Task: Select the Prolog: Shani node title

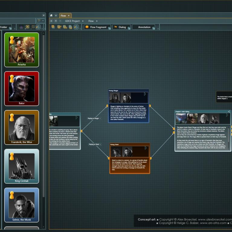Action: coord(114,144)
